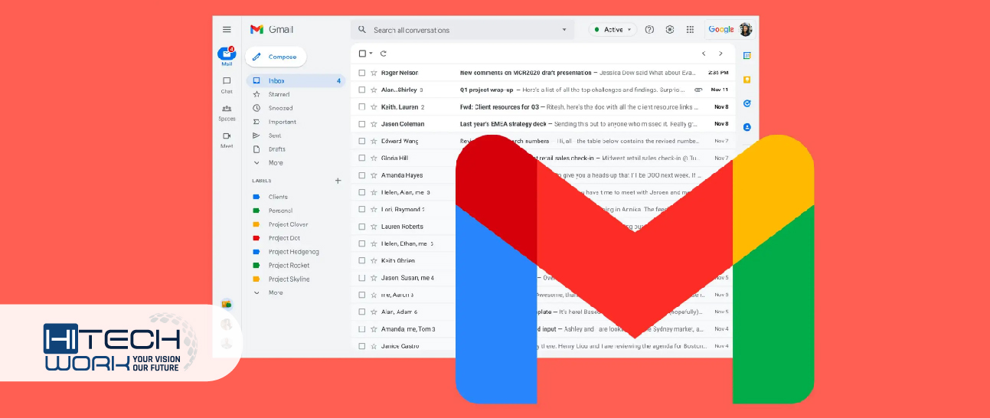
Task: Open search options dropdown arrow
Action: coord(564,30)
